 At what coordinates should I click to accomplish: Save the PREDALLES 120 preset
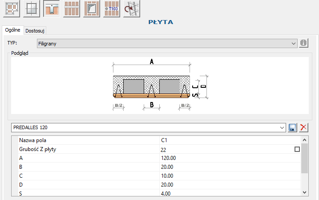[x=293, y=128]
